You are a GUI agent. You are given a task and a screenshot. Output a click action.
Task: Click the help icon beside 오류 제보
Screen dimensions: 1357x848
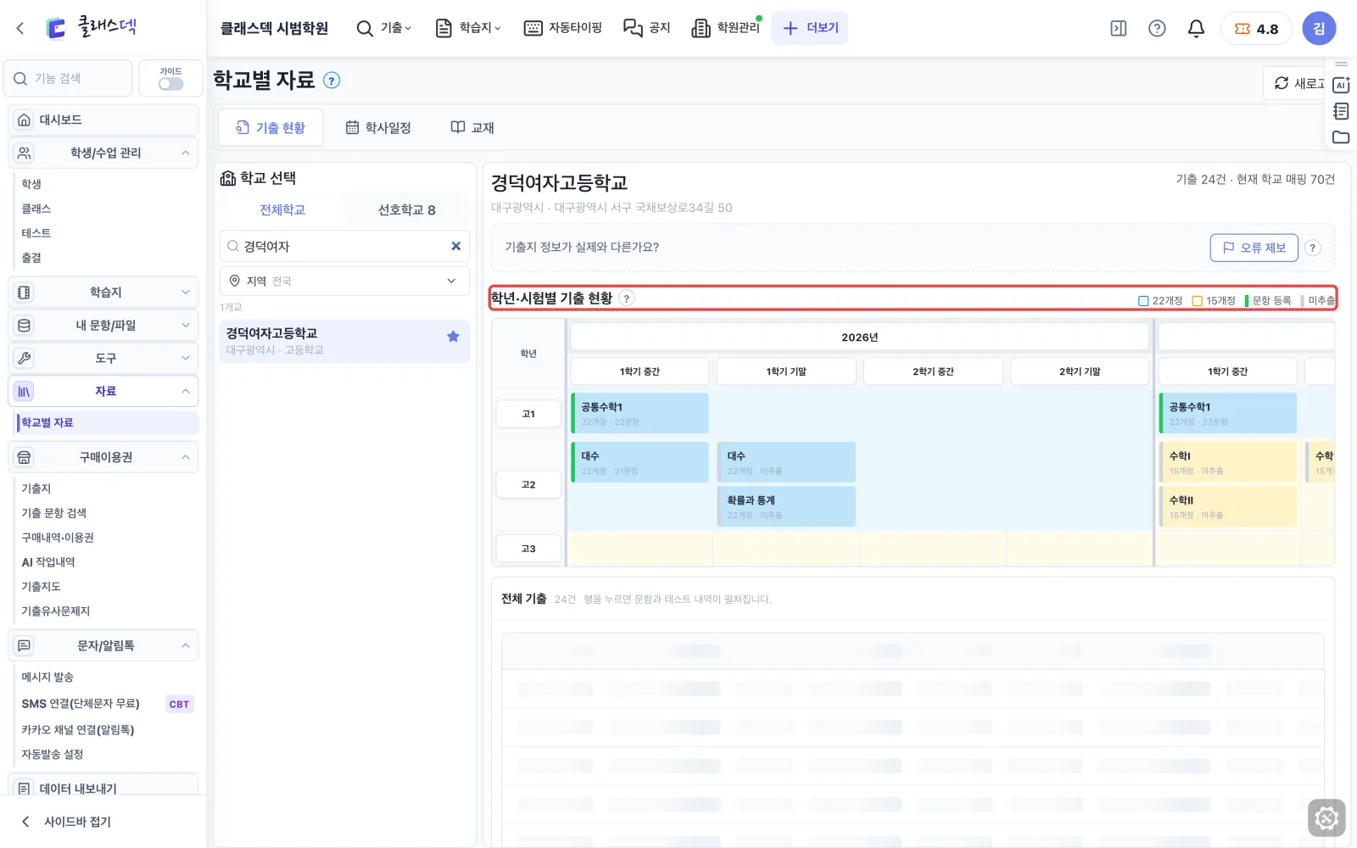coord(1312,248)
